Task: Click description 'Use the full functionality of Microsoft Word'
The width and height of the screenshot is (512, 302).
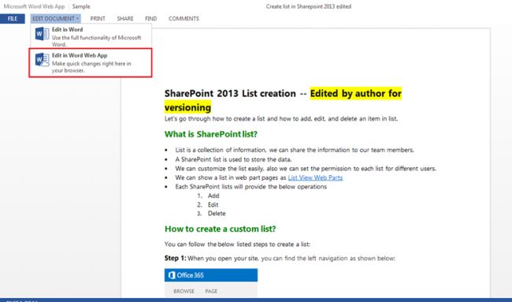Action: click(97, 41)
